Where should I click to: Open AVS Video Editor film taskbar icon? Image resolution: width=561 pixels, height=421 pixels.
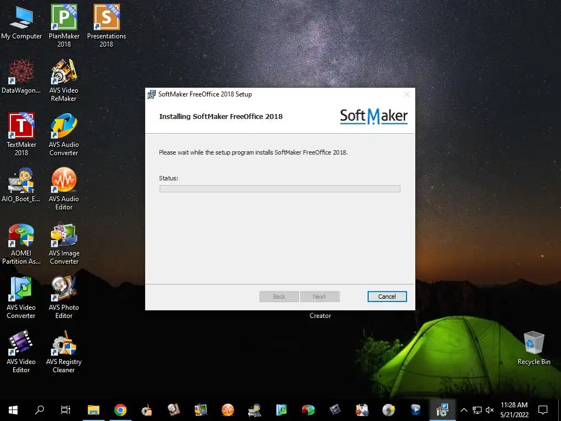click(335, 409)
